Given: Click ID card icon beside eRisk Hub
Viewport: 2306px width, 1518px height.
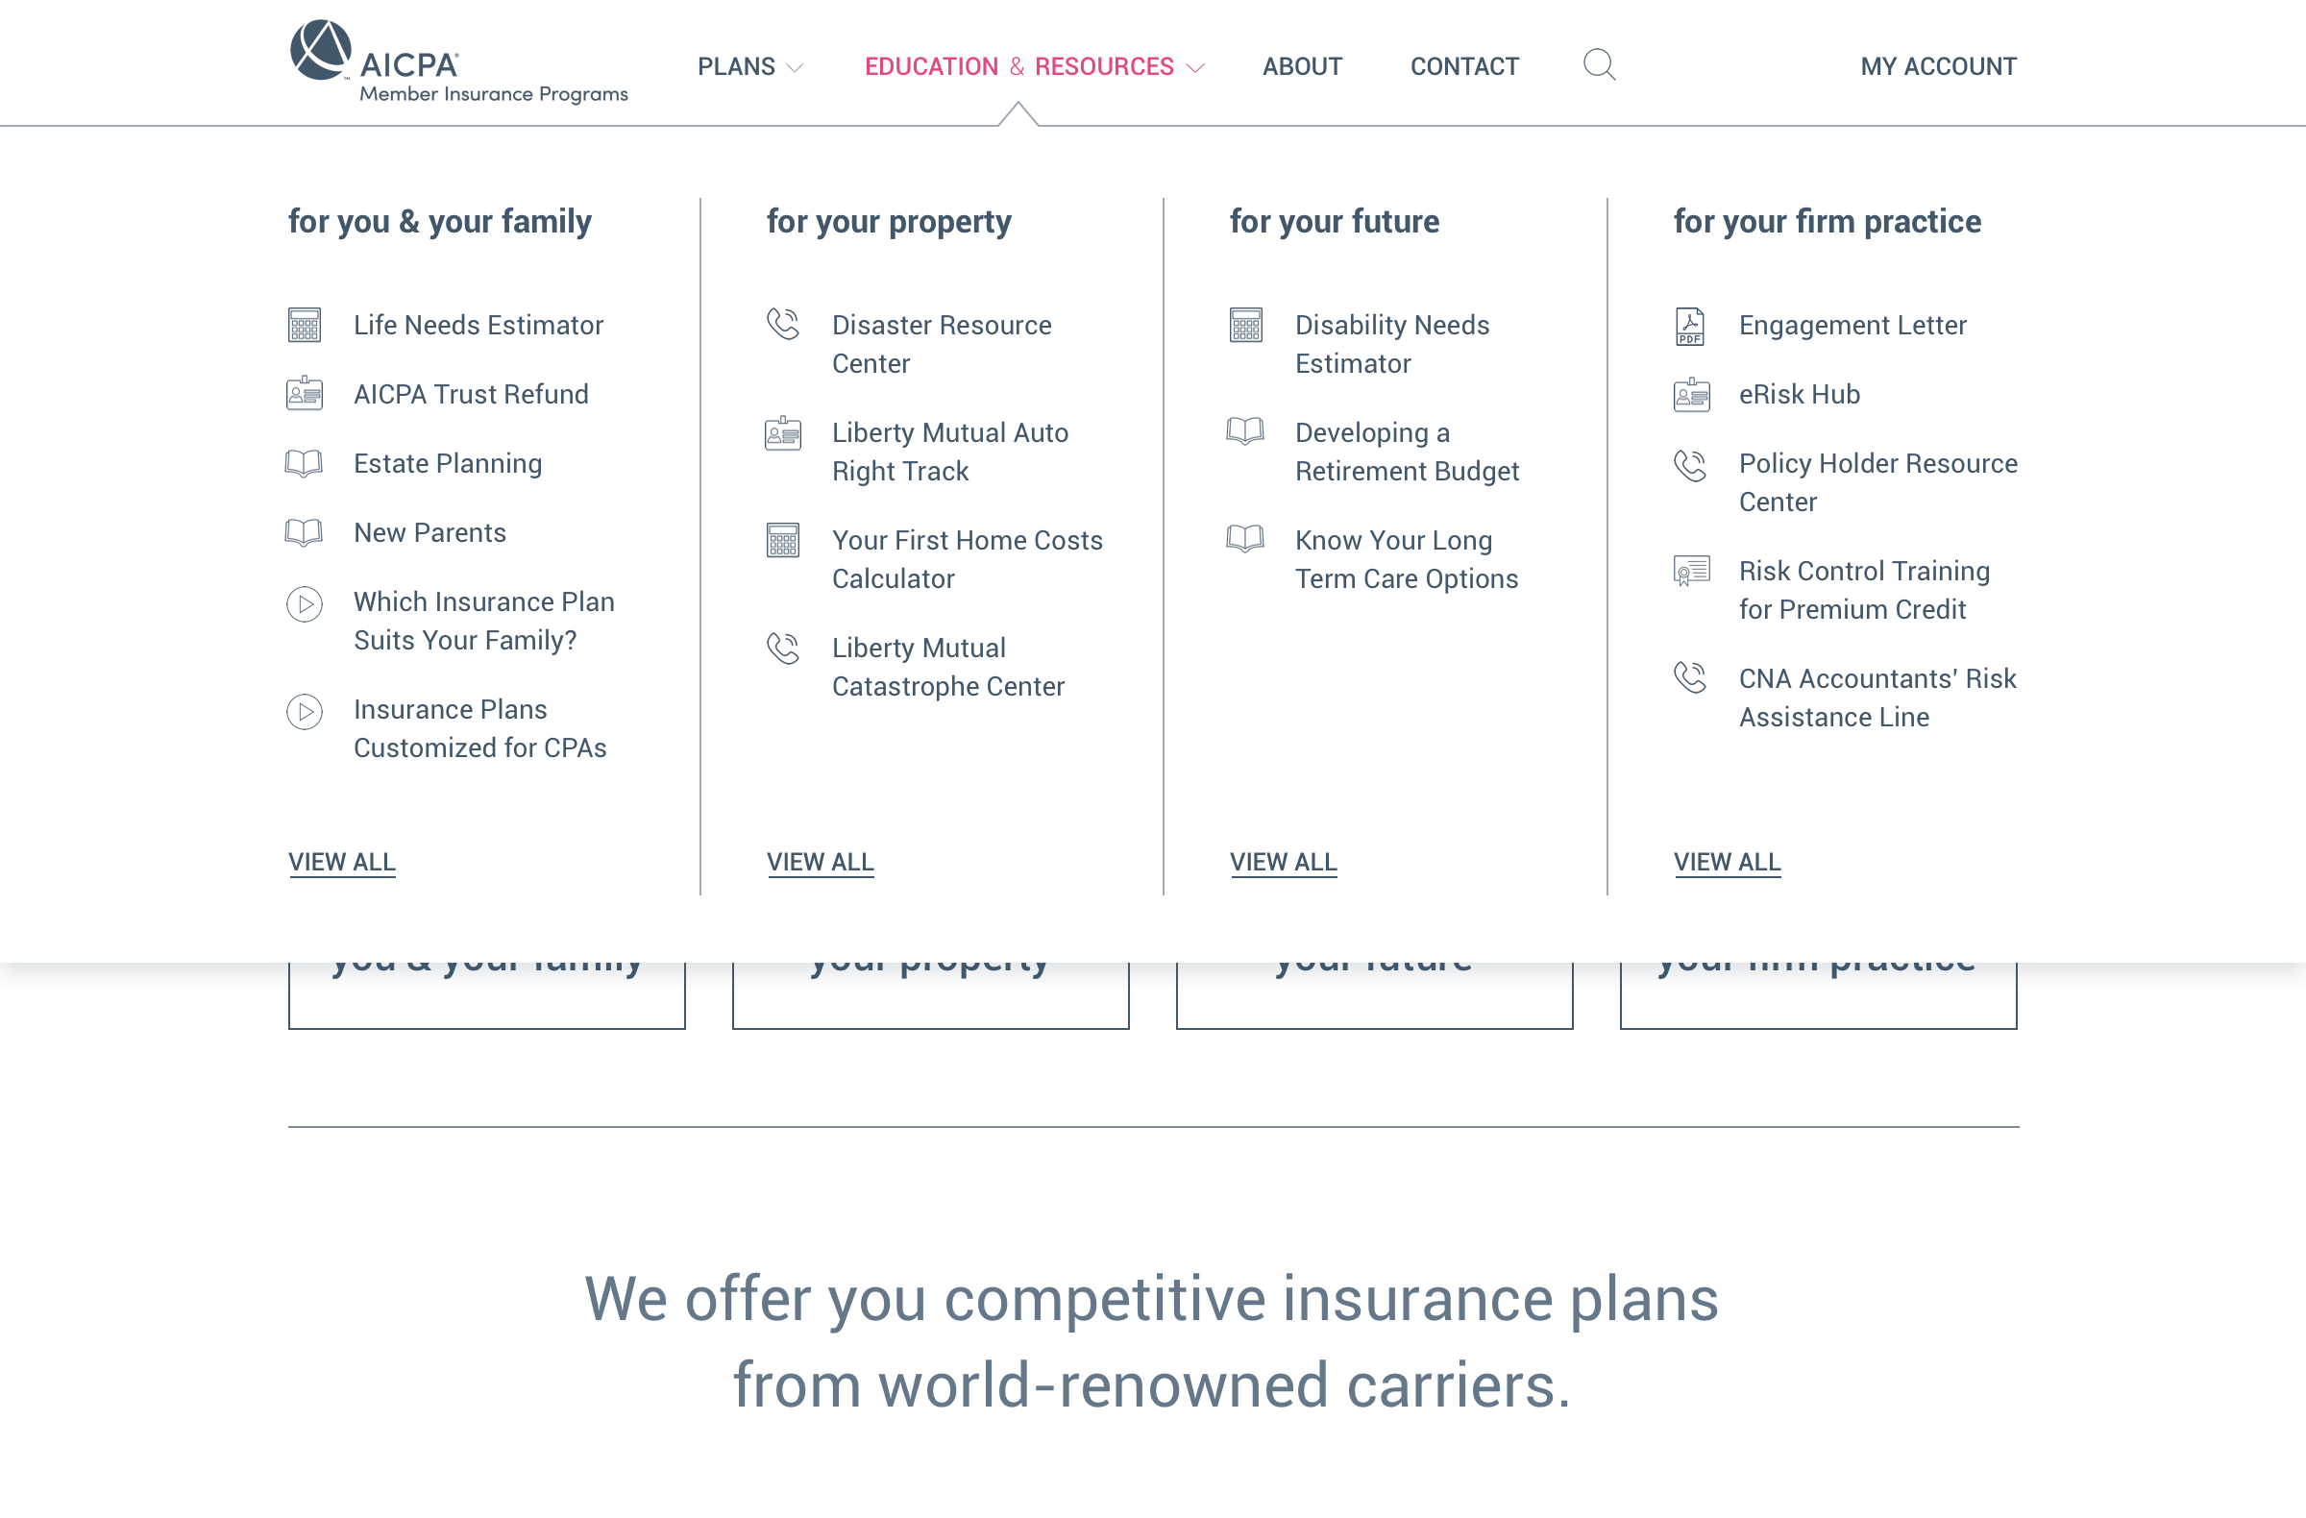Looking at the screenshot, I should [1692, 395].
